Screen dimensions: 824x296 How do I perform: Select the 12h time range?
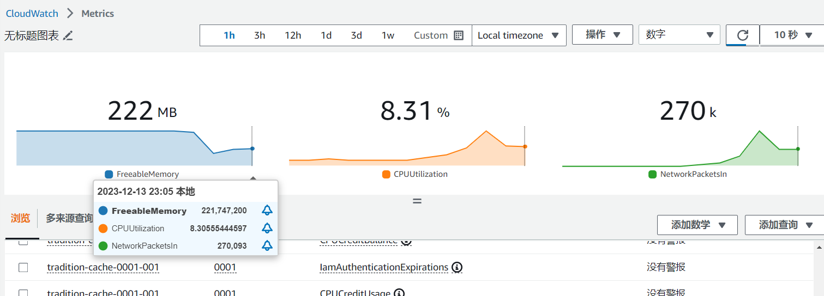click(x=293, y=35)
